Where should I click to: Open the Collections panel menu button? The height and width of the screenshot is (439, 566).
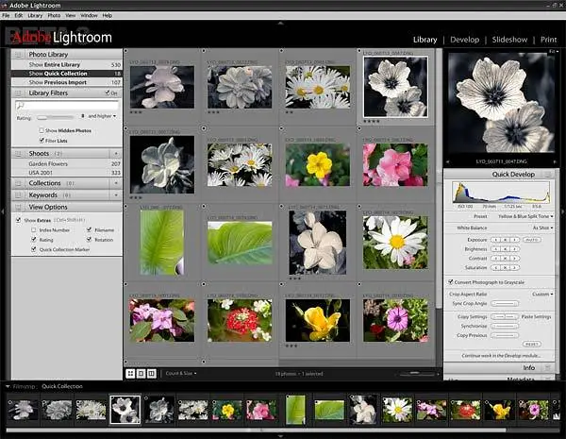[116, 183]
